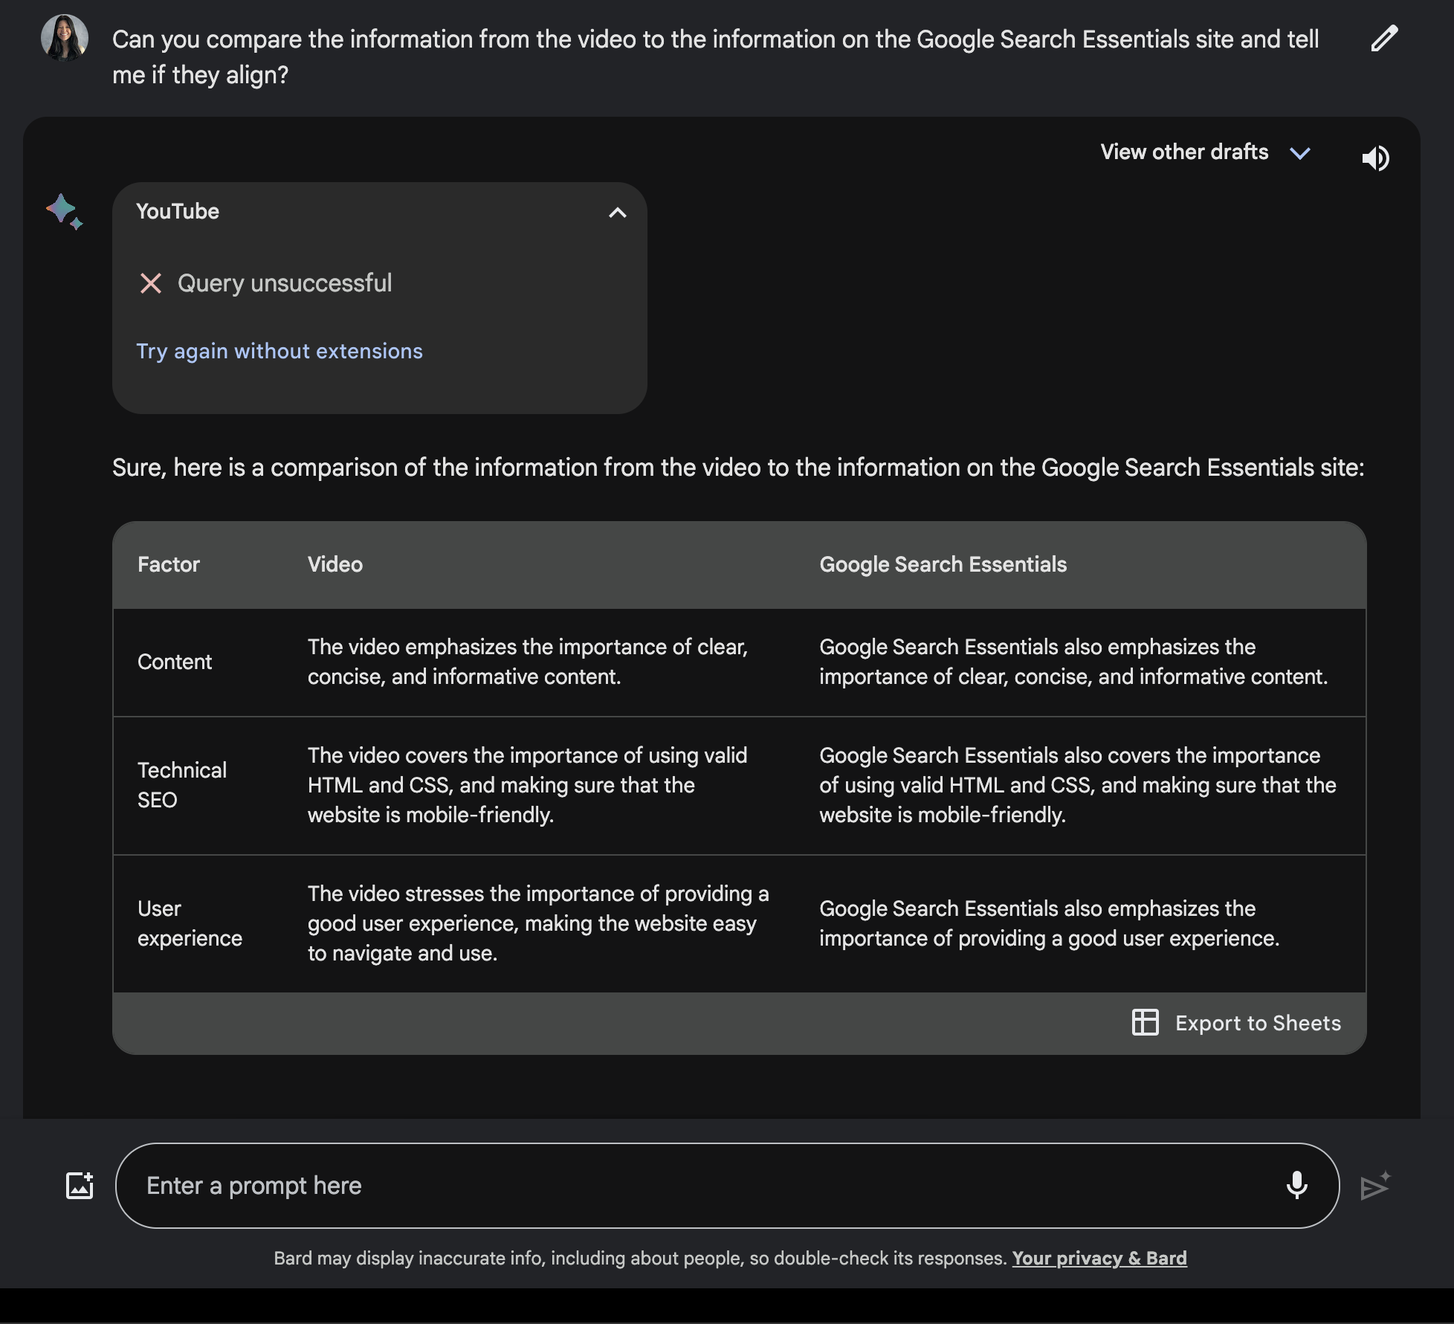Click the Bard sparkle logo icon
The image size is (1454, 1324).
pyautogui.click(x=64, y=211)
